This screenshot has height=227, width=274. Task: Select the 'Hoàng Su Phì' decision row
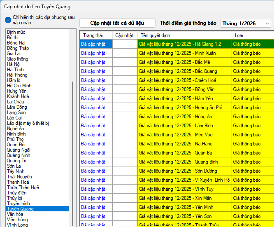[x=184, y=108]
